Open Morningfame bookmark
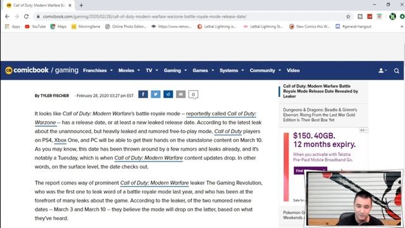Viewport: 405px width, 228px height. (86, 27)
